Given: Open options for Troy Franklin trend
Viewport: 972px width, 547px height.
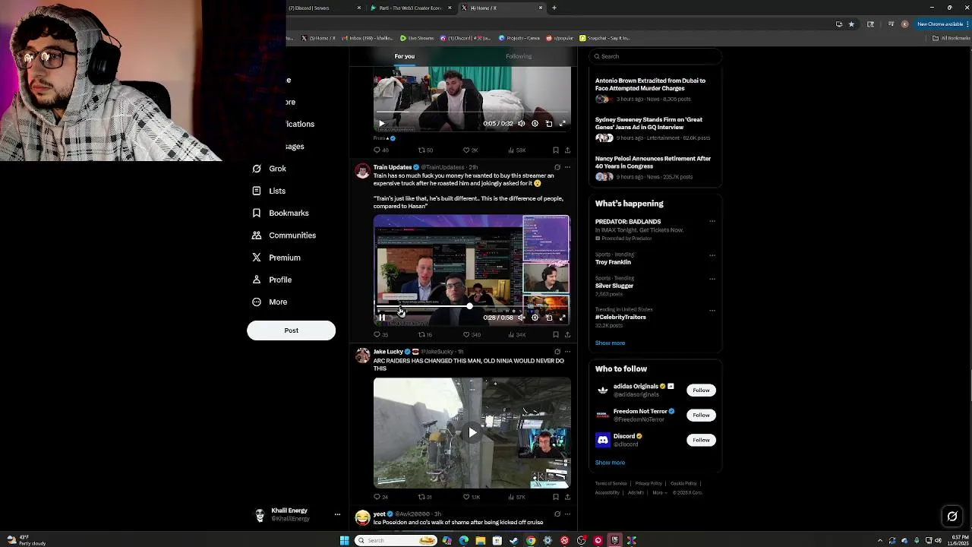Looking at the screenshot, I should 712,255.
